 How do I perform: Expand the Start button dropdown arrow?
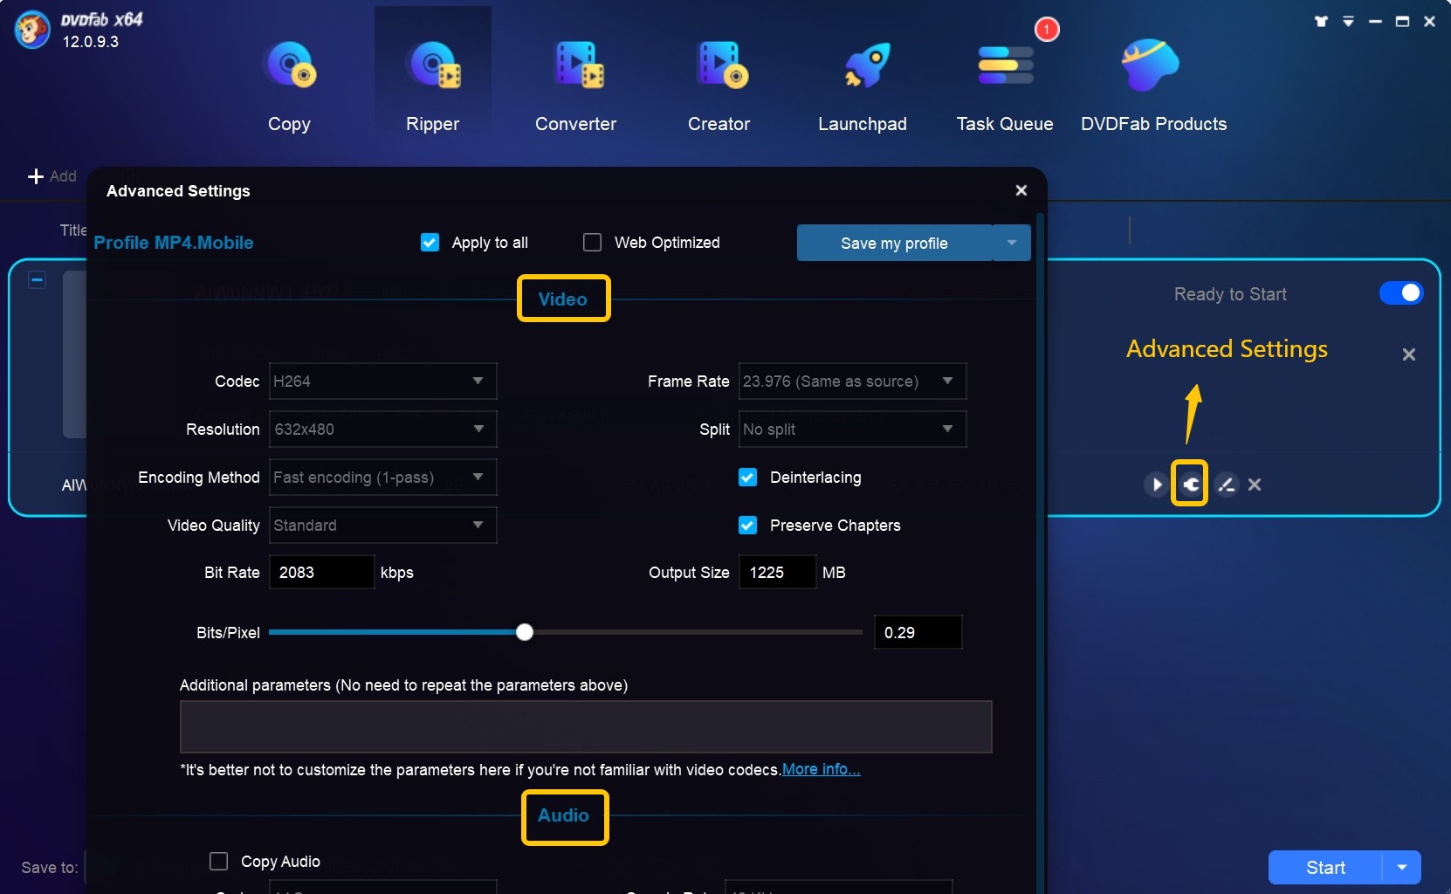(1402, 868)
